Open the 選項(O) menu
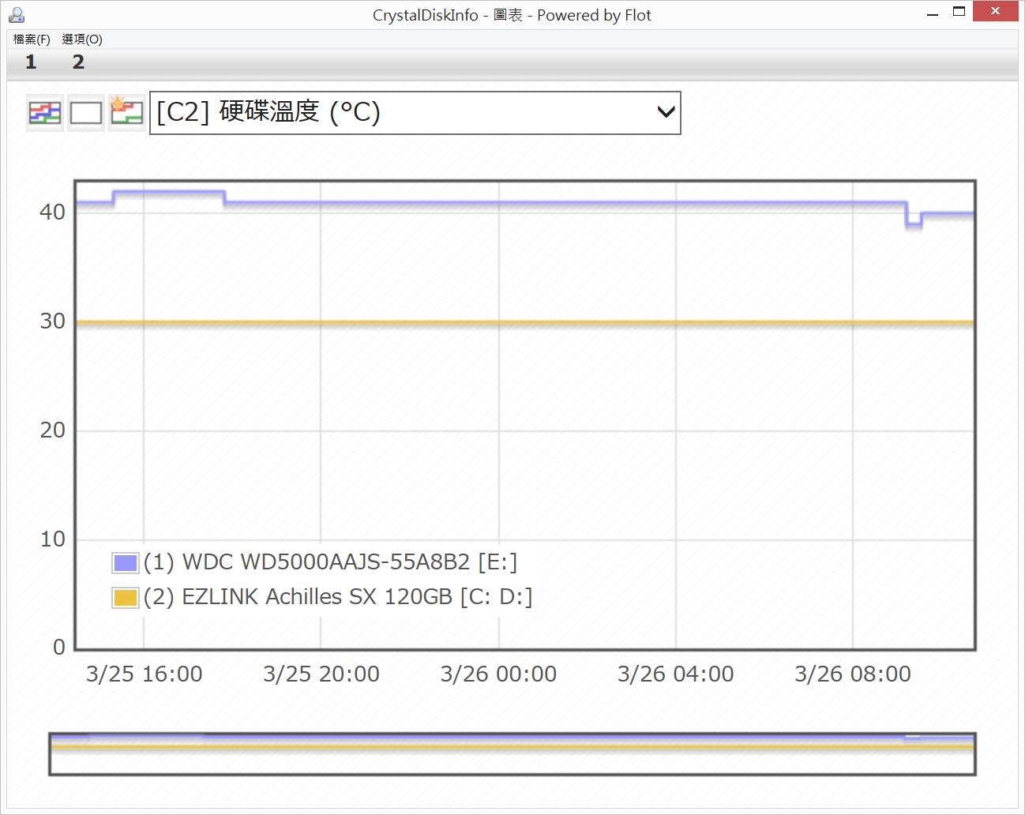This screenshot has height=815, width=1025. click(82, 39)
